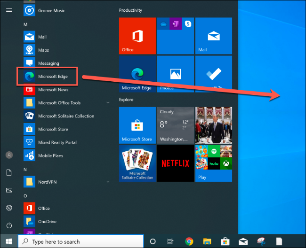The height and width of the screenshot is (248, 306).
Task: Open Task View on taskbar
Action: (x=170, y=241)
